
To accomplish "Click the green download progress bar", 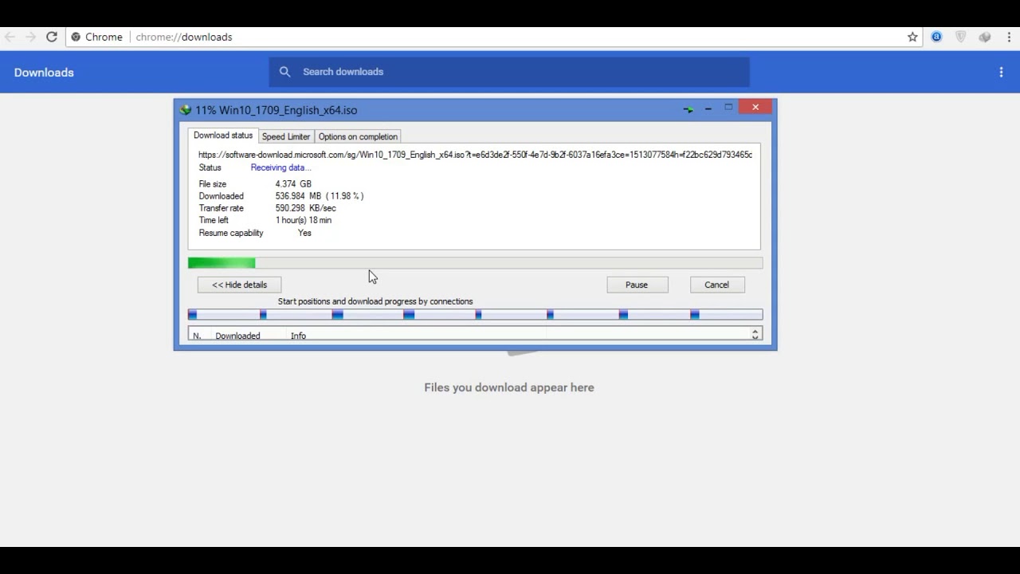I will coord(475,263).
